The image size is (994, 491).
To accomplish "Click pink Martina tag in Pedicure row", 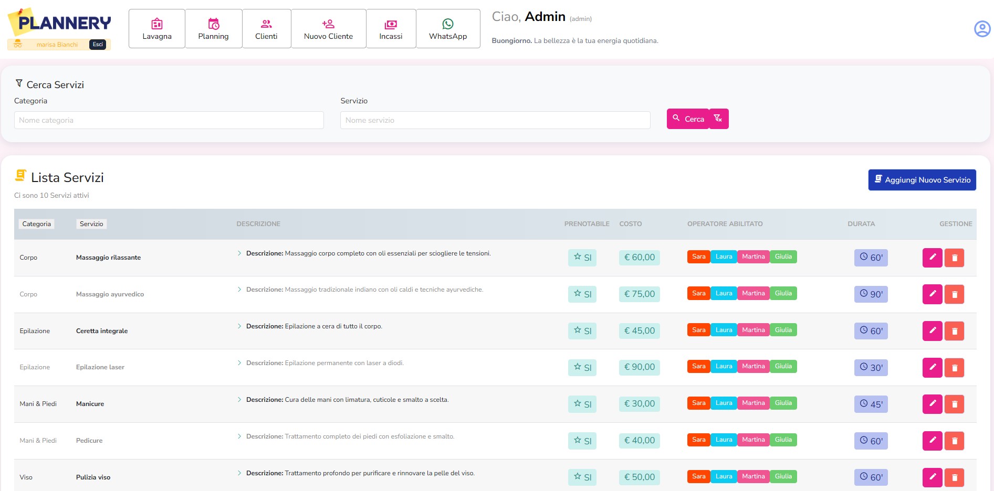I will (754, 440).
